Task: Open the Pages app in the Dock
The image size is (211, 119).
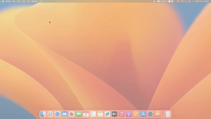Action: [136, 114]
